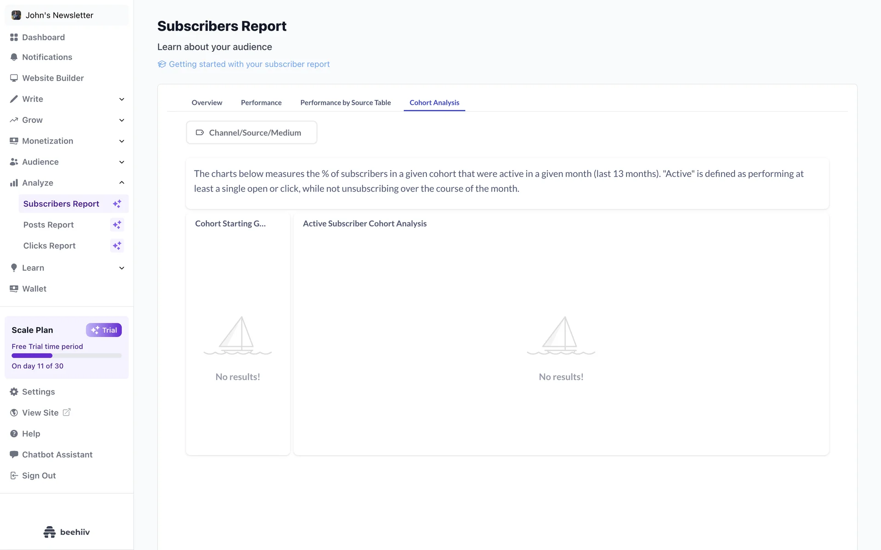Click the Settings gear icon

14,392
